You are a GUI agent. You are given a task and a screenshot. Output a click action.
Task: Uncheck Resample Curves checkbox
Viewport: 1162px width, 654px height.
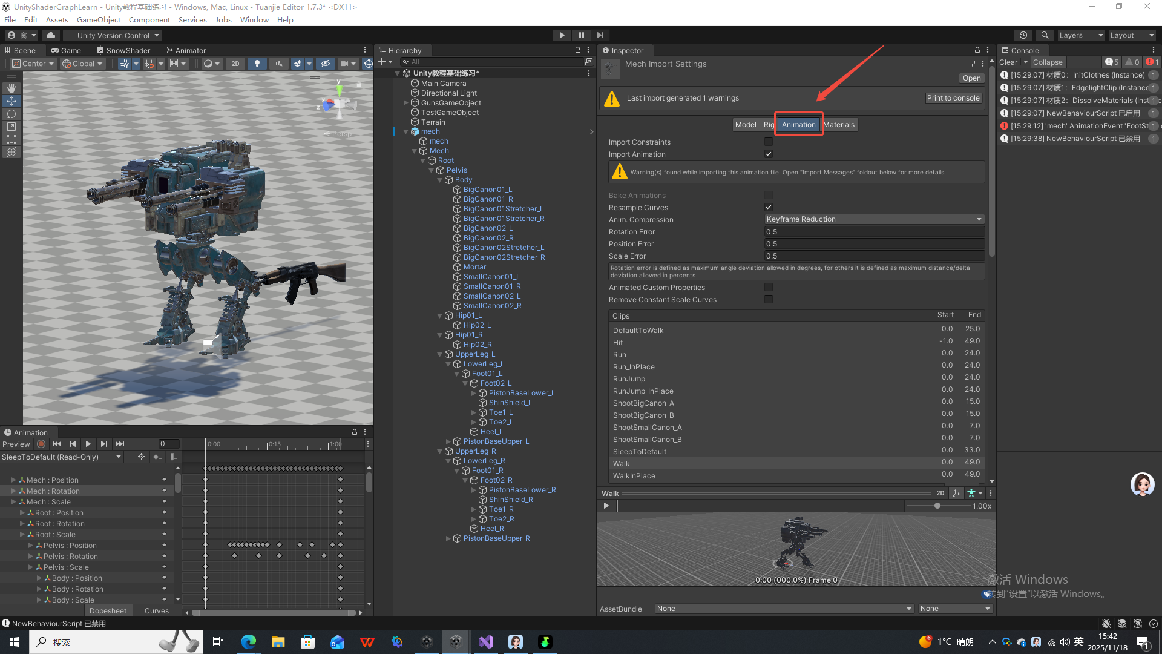(x=768, y=207)
